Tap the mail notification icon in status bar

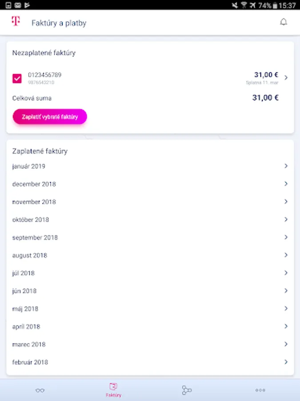[18, 5]
